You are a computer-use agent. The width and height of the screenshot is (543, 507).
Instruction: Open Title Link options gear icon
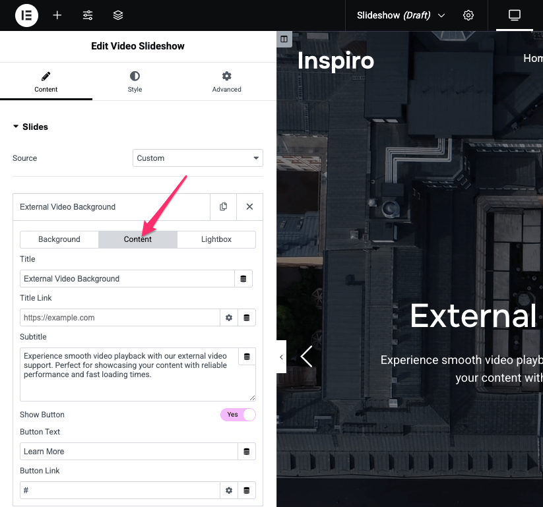(229, 318)
